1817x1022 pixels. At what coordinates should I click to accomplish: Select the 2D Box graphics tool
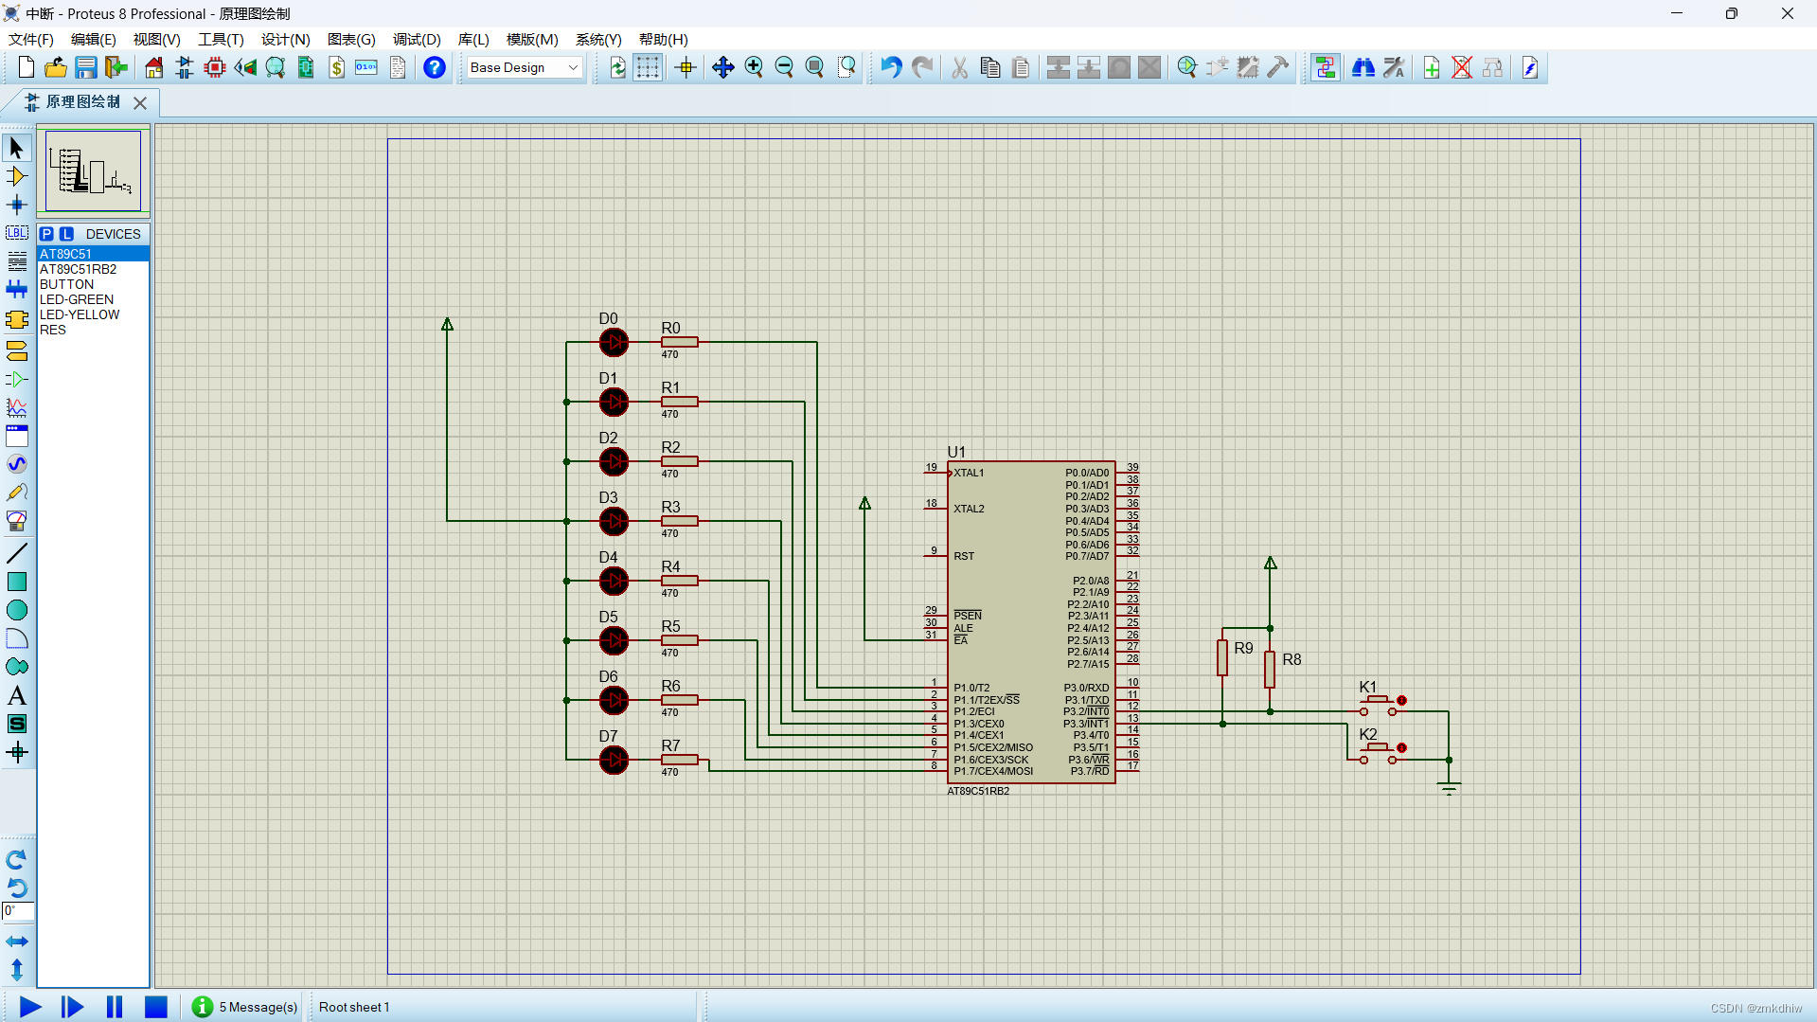click(16, 582)
